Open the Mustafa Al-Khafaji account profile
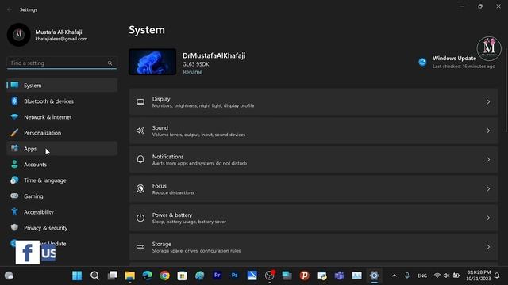The width and height of the screenshot is (508, 285). pos(48,35)
